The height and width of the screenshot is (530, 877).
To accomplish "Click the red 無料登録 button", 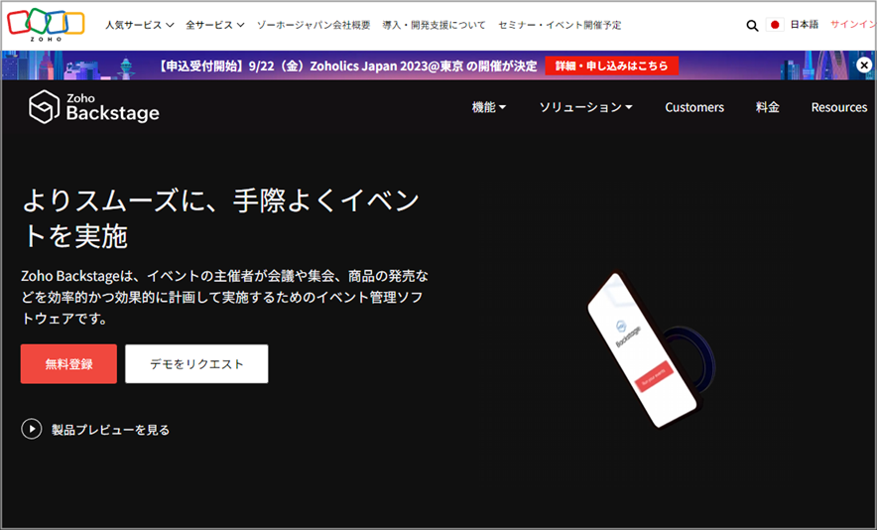I will tap(68, 364).
